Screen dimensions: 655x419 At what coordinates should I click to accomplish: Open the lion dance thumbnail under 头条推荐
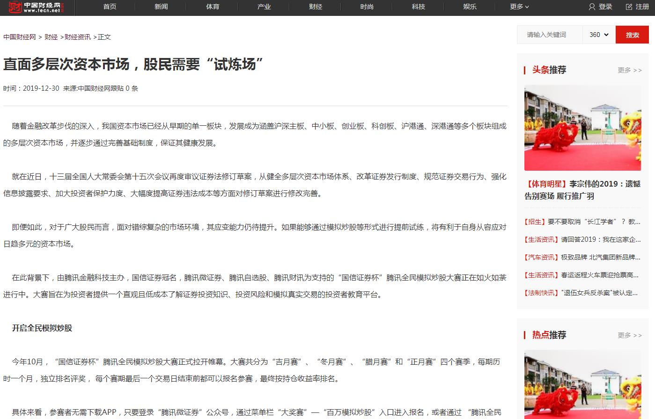point(582,128)
